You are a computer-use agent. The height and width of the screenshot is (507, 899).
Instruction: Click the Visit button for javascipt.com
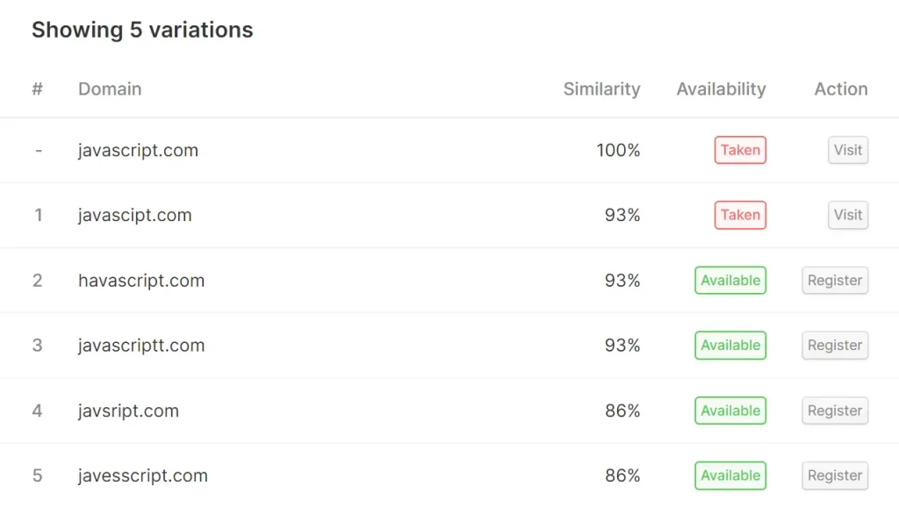847,215
